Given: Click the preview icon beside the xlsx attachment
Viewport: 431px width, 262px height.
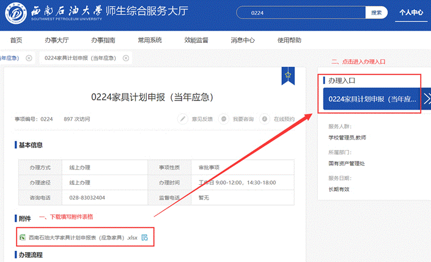Looking at the screenshot, I should coord(144,237).
